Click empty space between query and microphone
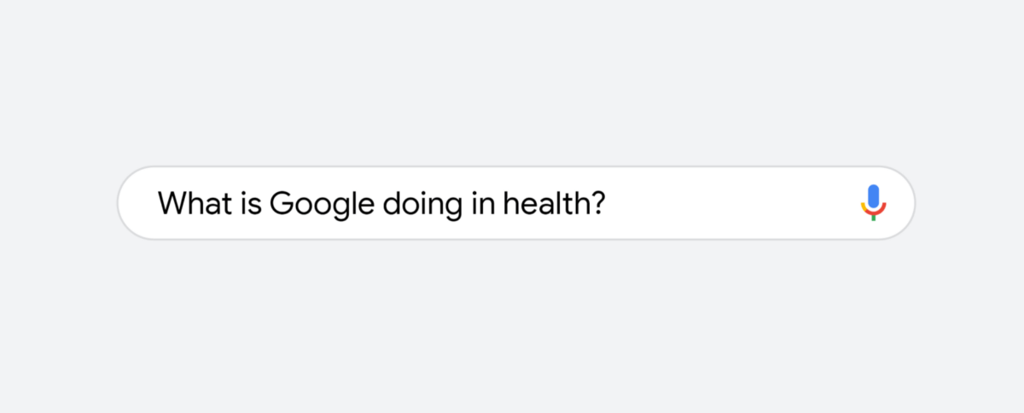Screen dimensions: 1024x413 pos(734,203)
